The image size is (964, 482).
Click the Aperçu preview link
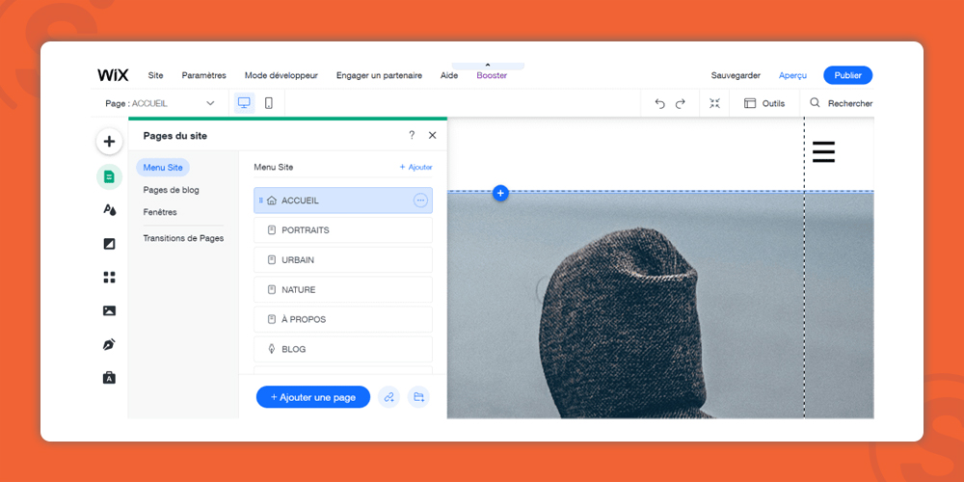tap(793, 75)
